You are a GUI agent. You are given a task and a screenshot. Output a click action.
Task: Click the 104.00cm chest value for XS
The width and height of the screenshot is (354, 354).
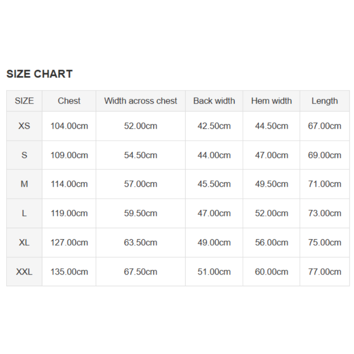69,126
